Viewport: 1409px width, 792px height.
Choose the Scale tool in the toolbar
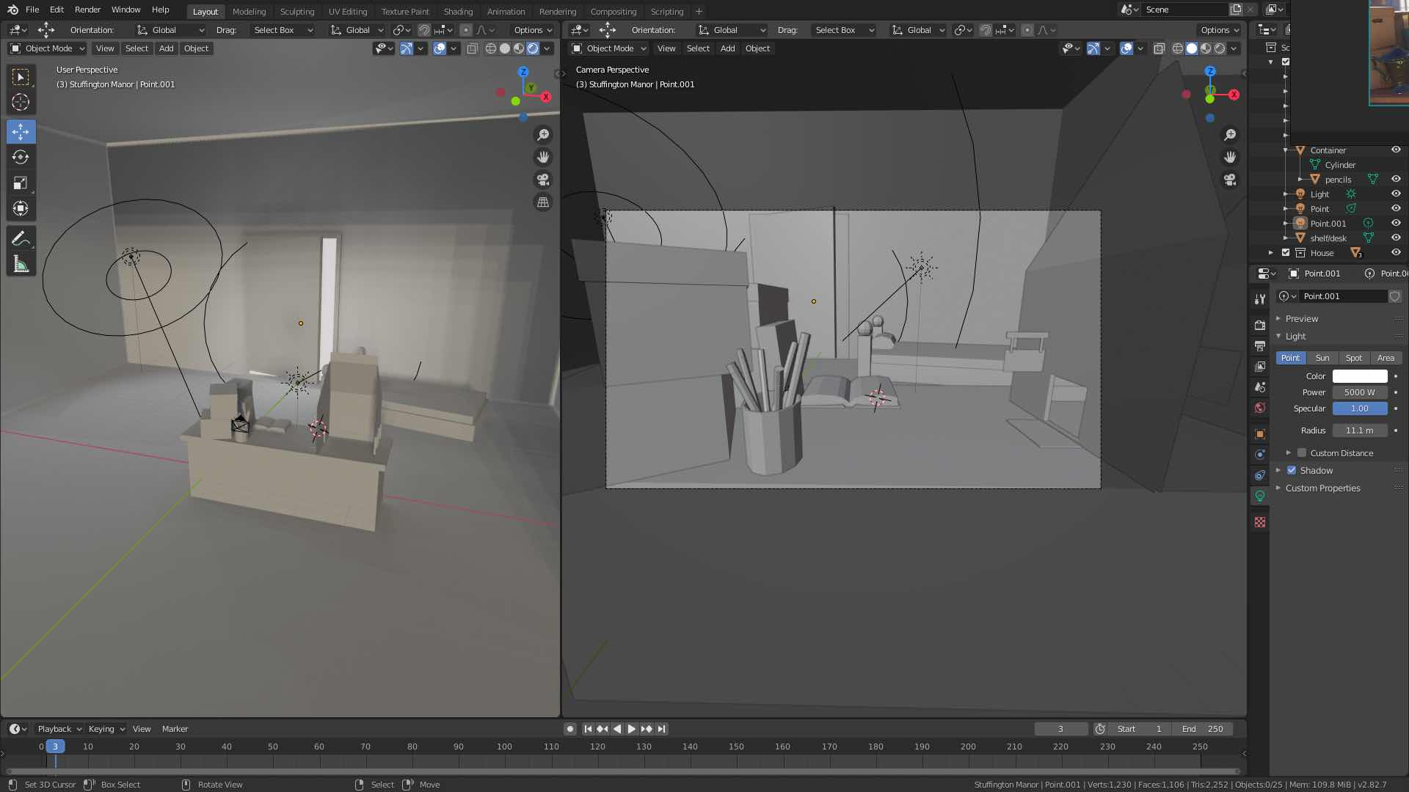(x=21, y=183)
